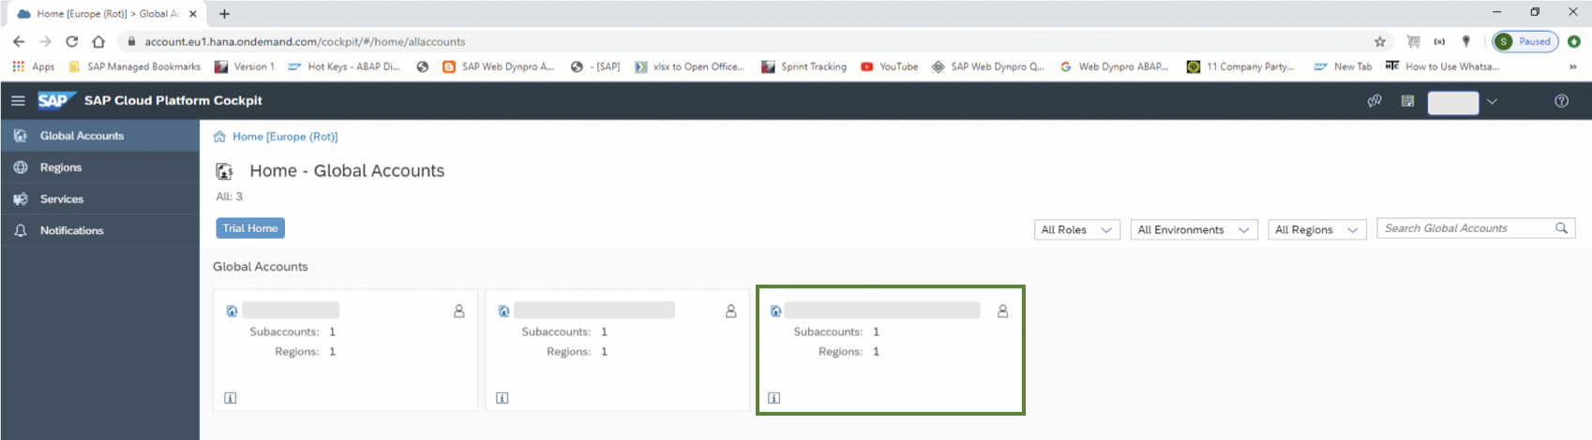Image resolution: width=1592 pixels, height=440 pixels.
Task: Open the YouTube bookmark
Action: point(890,66)
